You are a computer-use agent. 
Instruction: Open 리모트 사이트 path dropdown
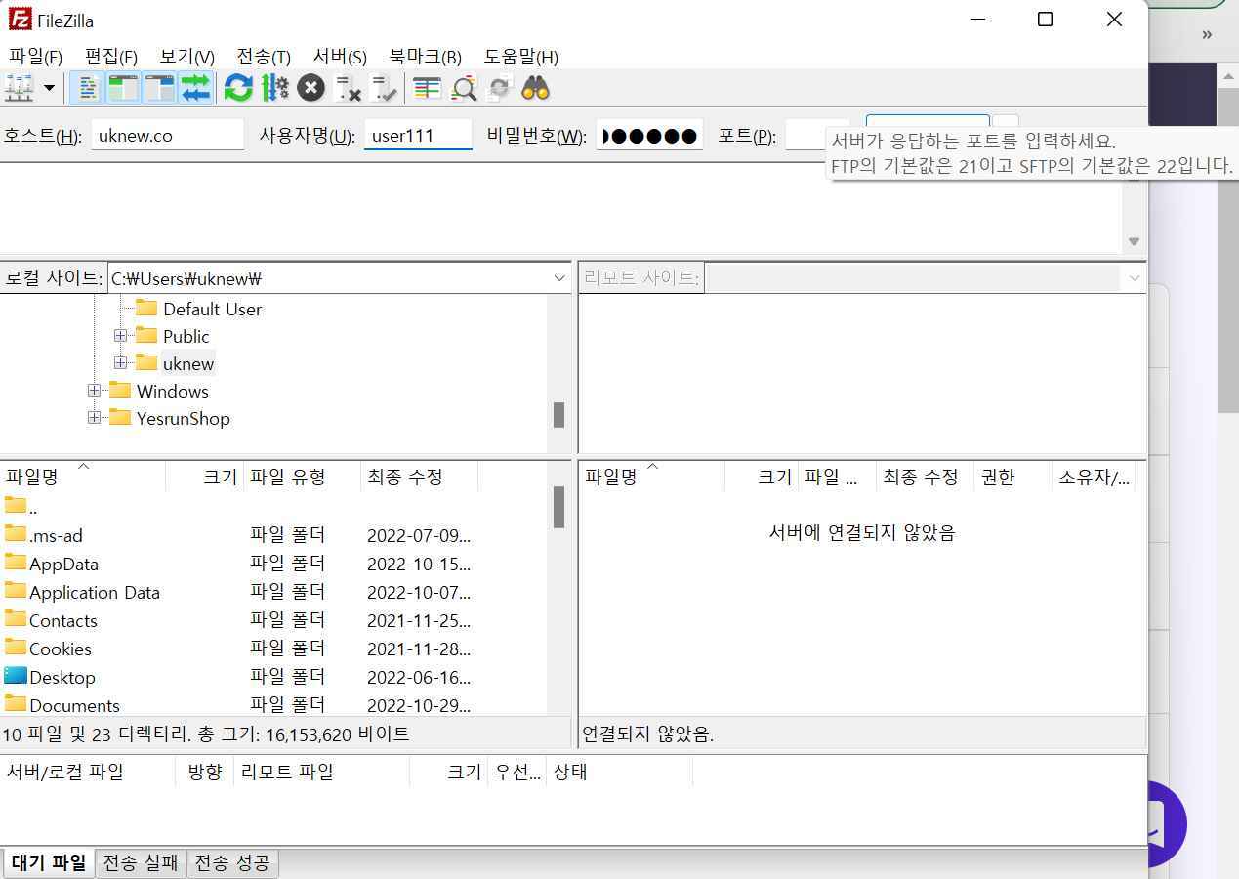(x=1135, y=278)
